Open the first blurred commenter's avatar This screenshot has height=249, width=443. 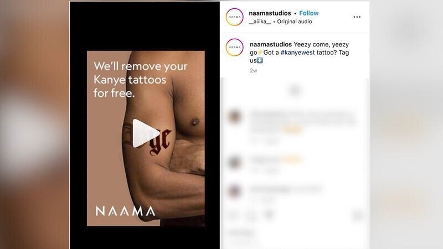[x=235, y=116]
